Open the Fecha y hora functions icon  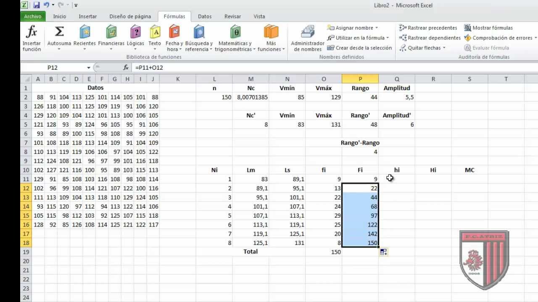point(174,31)
